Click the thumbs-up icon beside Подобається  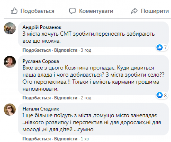[14, 11]
